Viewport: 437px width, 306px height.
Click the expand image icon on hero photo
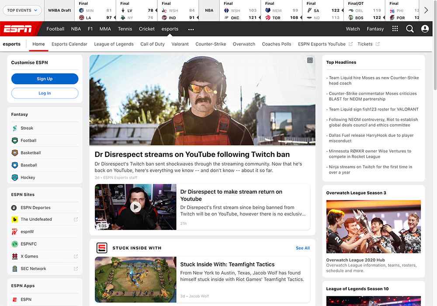pos(310,60)
